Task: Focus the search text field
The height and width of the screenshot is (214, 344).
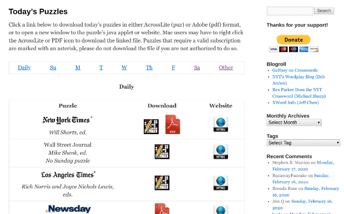Action: click(x=290, y=11)
